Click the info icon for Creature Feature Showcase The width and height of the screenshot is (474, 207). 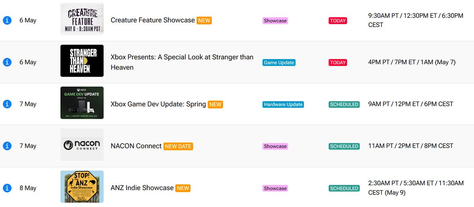click(7, 20)
